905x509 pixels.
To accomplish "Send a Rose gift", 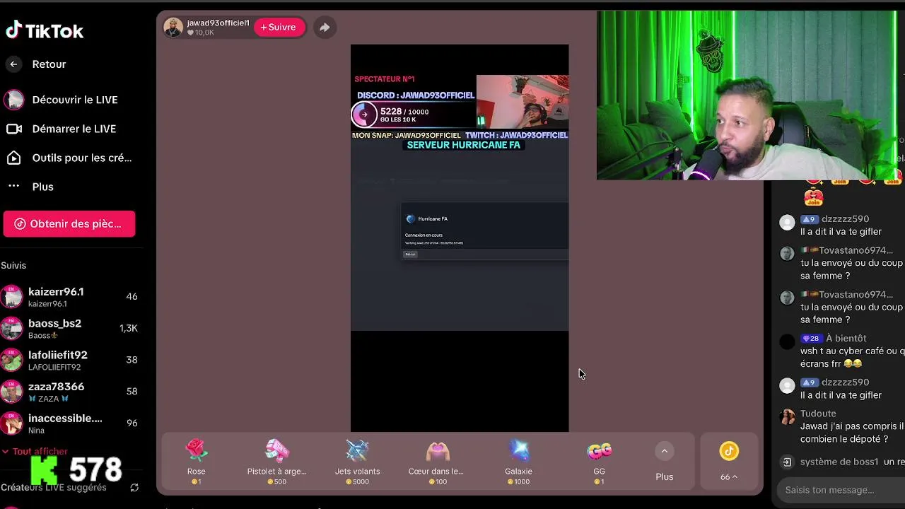I will pyautogui.click(x=197, y=461).
